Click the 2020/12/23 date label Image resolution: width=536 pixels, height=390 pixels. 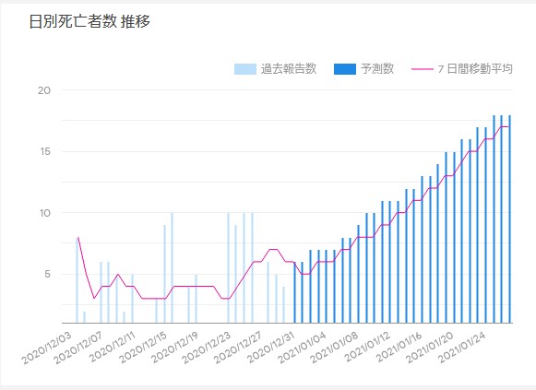[207, 348]
